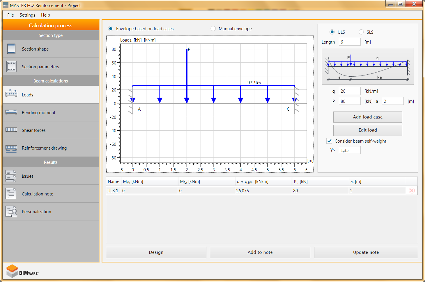
Task: Choose Envelope based on load cases
Action: point(111,28)
